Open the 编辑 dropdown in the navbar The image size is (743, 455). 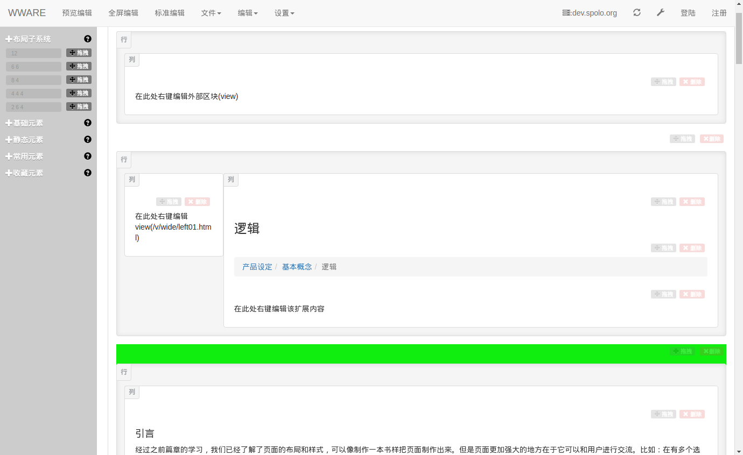pyautogui.click(x=248, y=13)
